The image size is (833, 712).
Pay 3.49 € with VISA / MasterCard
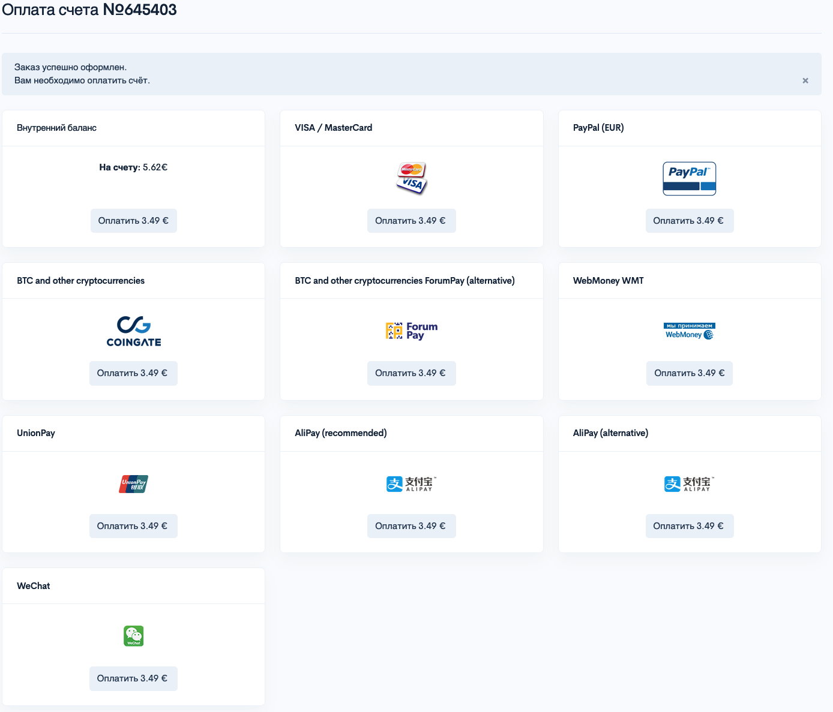click(x=411, y=221)
